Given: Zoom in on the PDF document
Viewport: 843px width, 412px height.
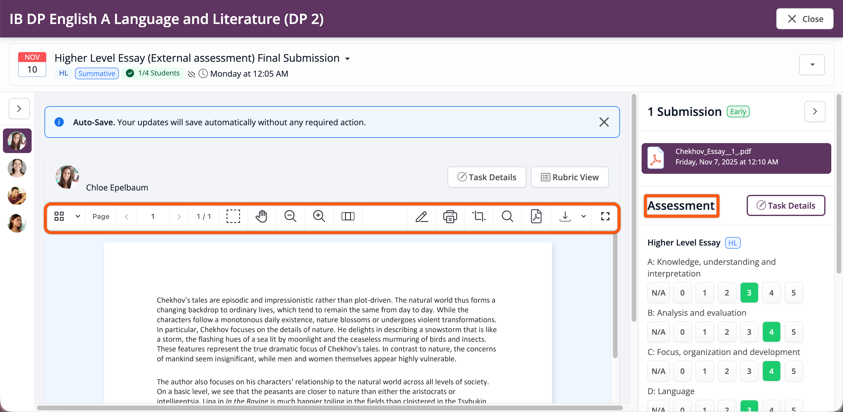Looking at the screenshot, I should 319,216.
